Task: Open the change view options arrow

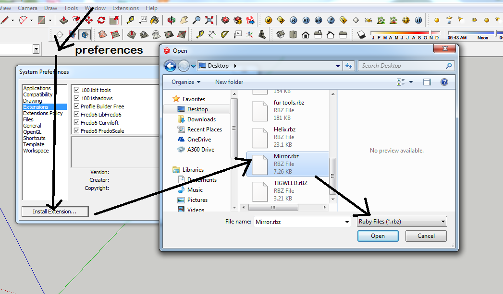Action: point(411,82)
